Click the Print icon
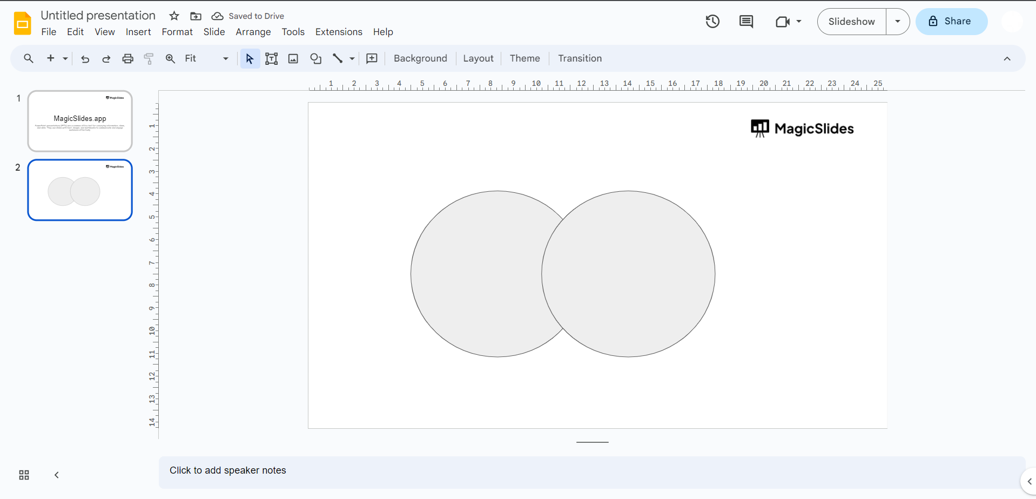This screenshot has height=499, width=1036. tap(127, 59)
